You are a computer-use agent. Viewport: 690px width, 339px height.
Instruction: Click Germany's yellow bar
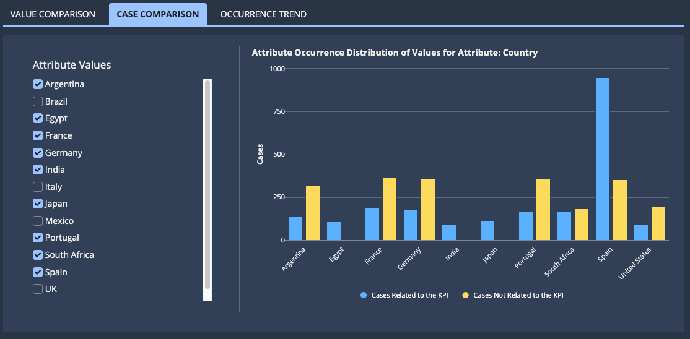(x=428, y=210)
